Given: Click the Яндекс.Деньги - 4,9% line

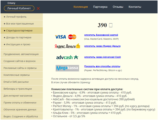Looking at the screenshot, I should 89,96.
